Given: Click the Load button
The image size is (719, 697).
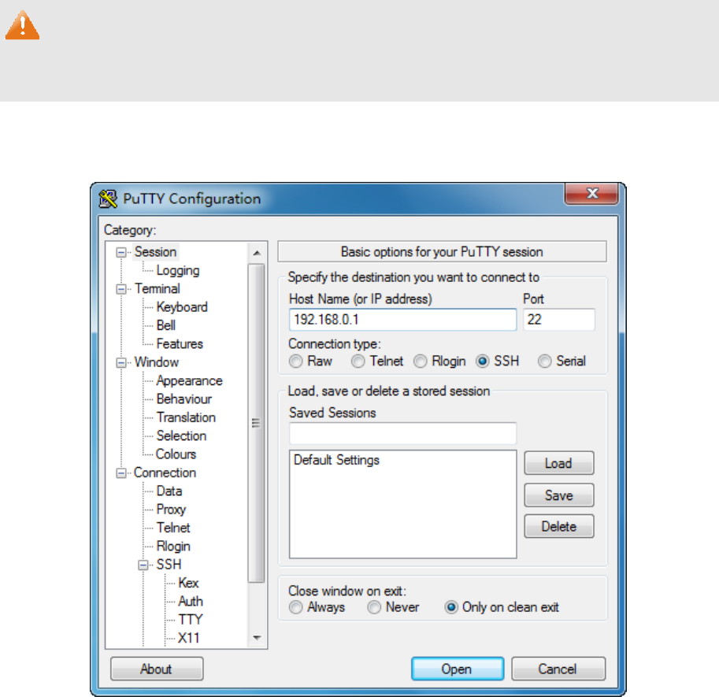Looking at the screenshot, I should (x=559, y=463).
